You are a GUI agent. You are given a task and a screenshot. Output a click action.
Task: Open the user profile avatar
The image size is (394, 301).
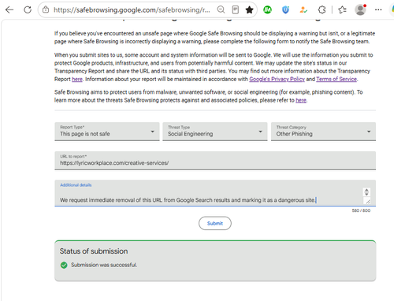[360, 9]
